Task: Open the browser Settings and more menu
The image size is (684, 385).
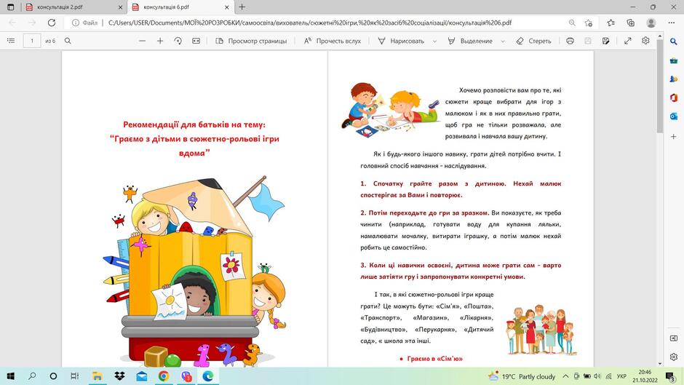Action: [x=672, y=23]
